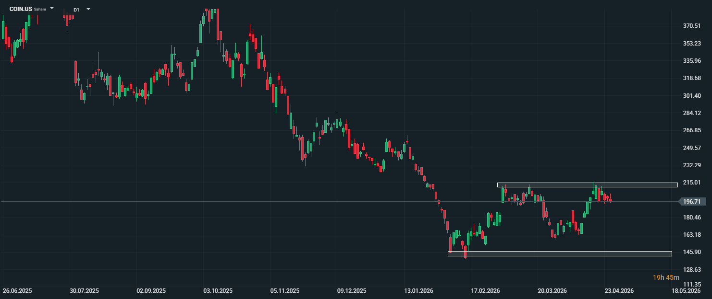Click the 09.12.2025 date on time axis
Image resolution: width=712 pixels, height=299 pixels.
352,291
